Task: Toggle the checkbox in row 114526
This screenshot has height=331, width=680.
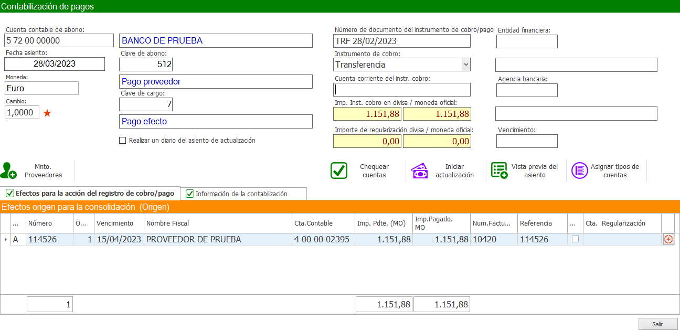Action: point(575,239)
